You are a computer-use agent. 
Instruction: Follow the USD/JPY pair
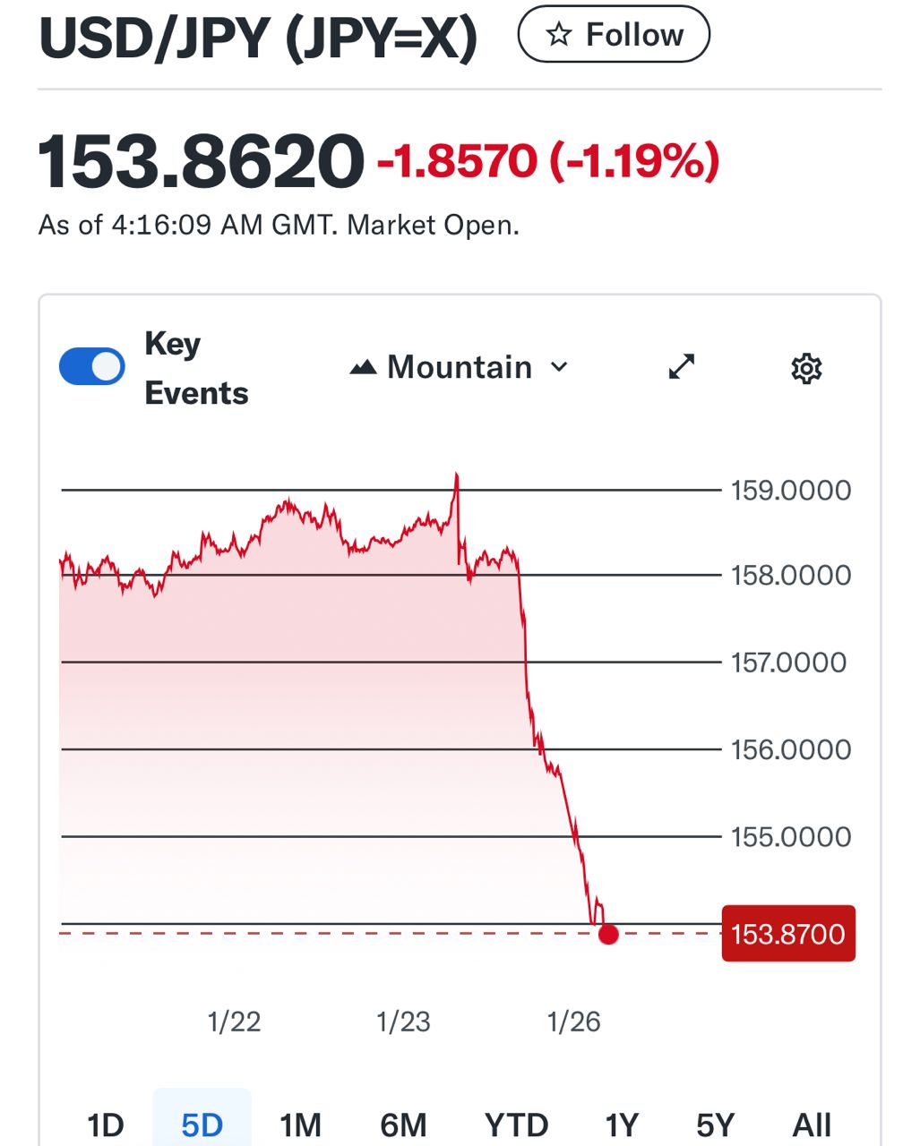[x=614, y=35]
